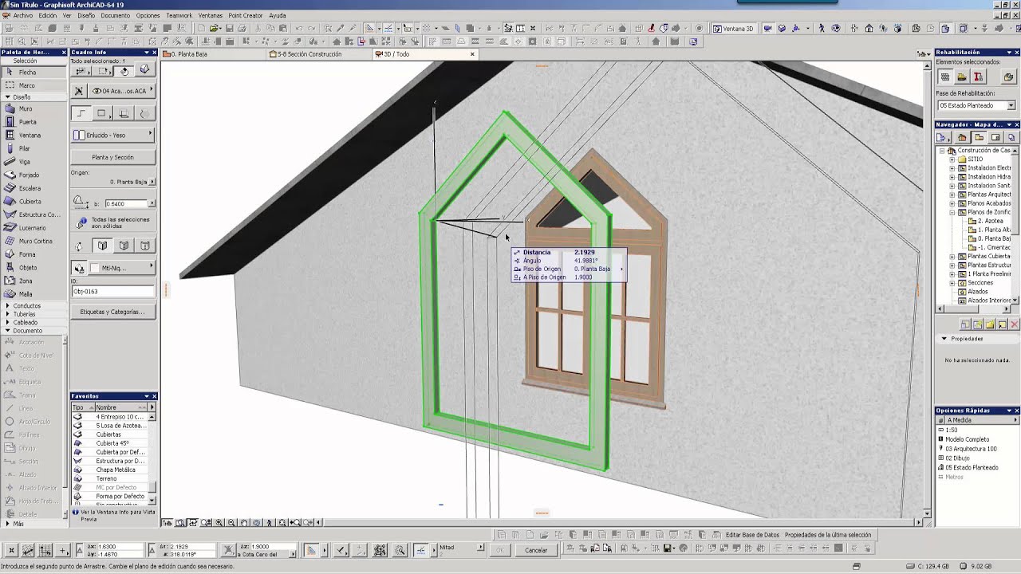
Task: Open the Diseño menu
Action: (x=86, y=15)
